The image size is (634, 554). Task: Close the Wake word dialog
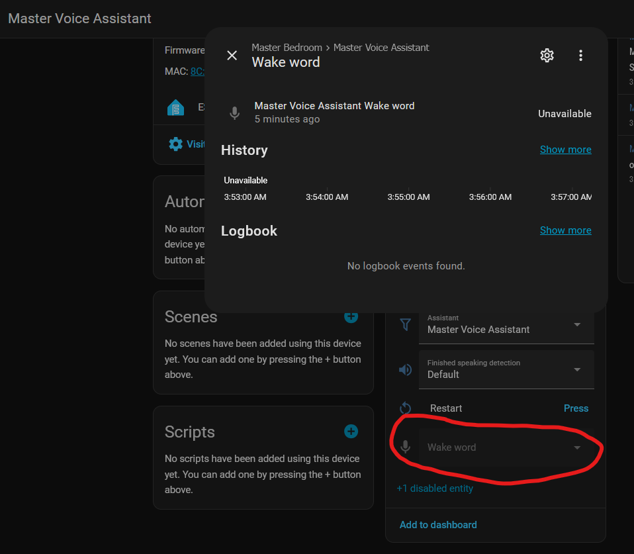click(x=232, y=56)
